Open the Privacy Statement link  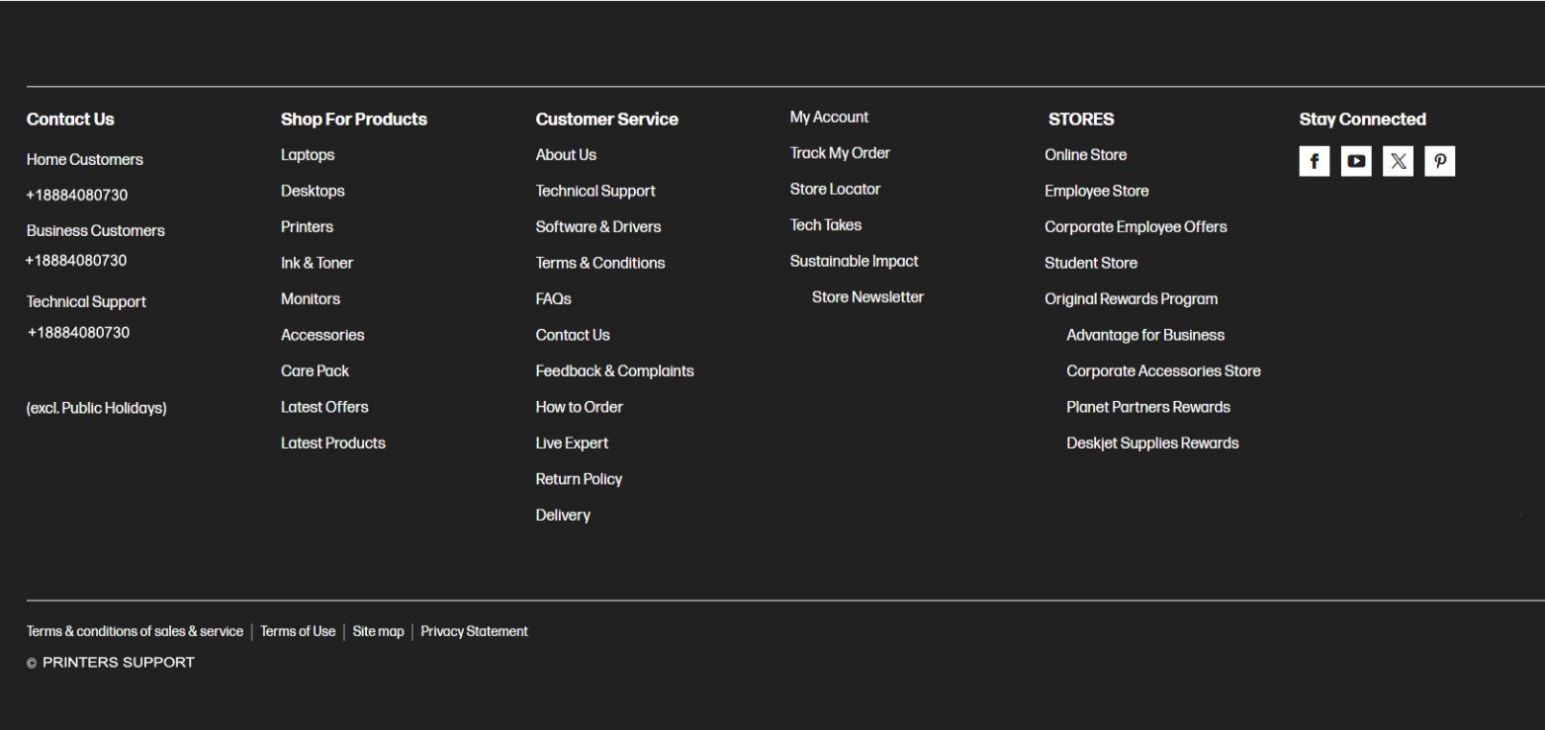[474, 631]
